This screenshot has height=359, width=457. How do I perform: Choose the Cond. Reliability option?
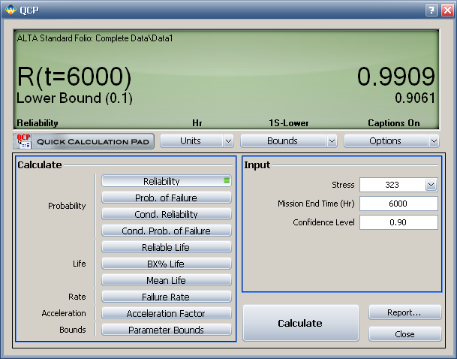click(166, 214)
